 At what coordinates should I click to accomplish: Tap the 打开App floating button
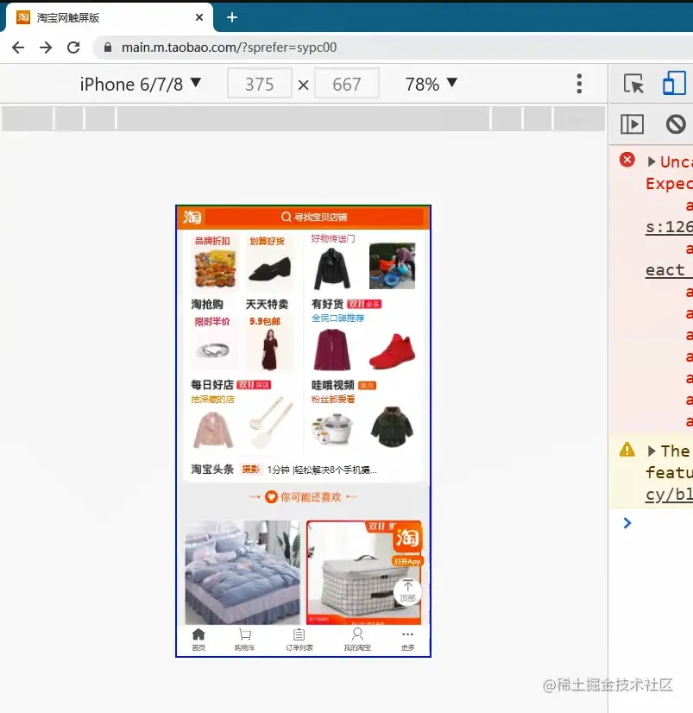point(407,562)
